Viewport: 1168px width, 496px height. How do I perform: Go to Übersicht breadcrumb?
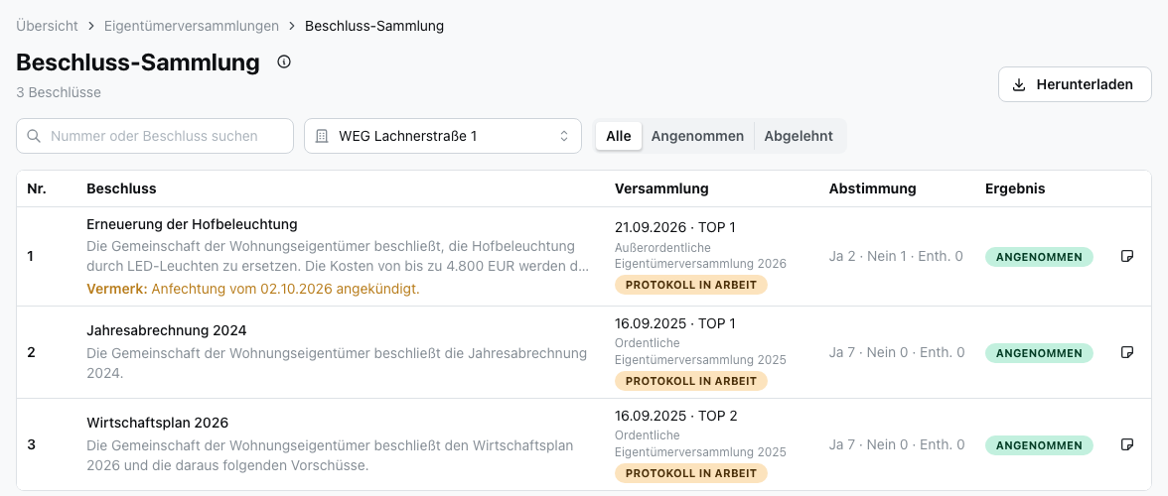pos(47,26)
